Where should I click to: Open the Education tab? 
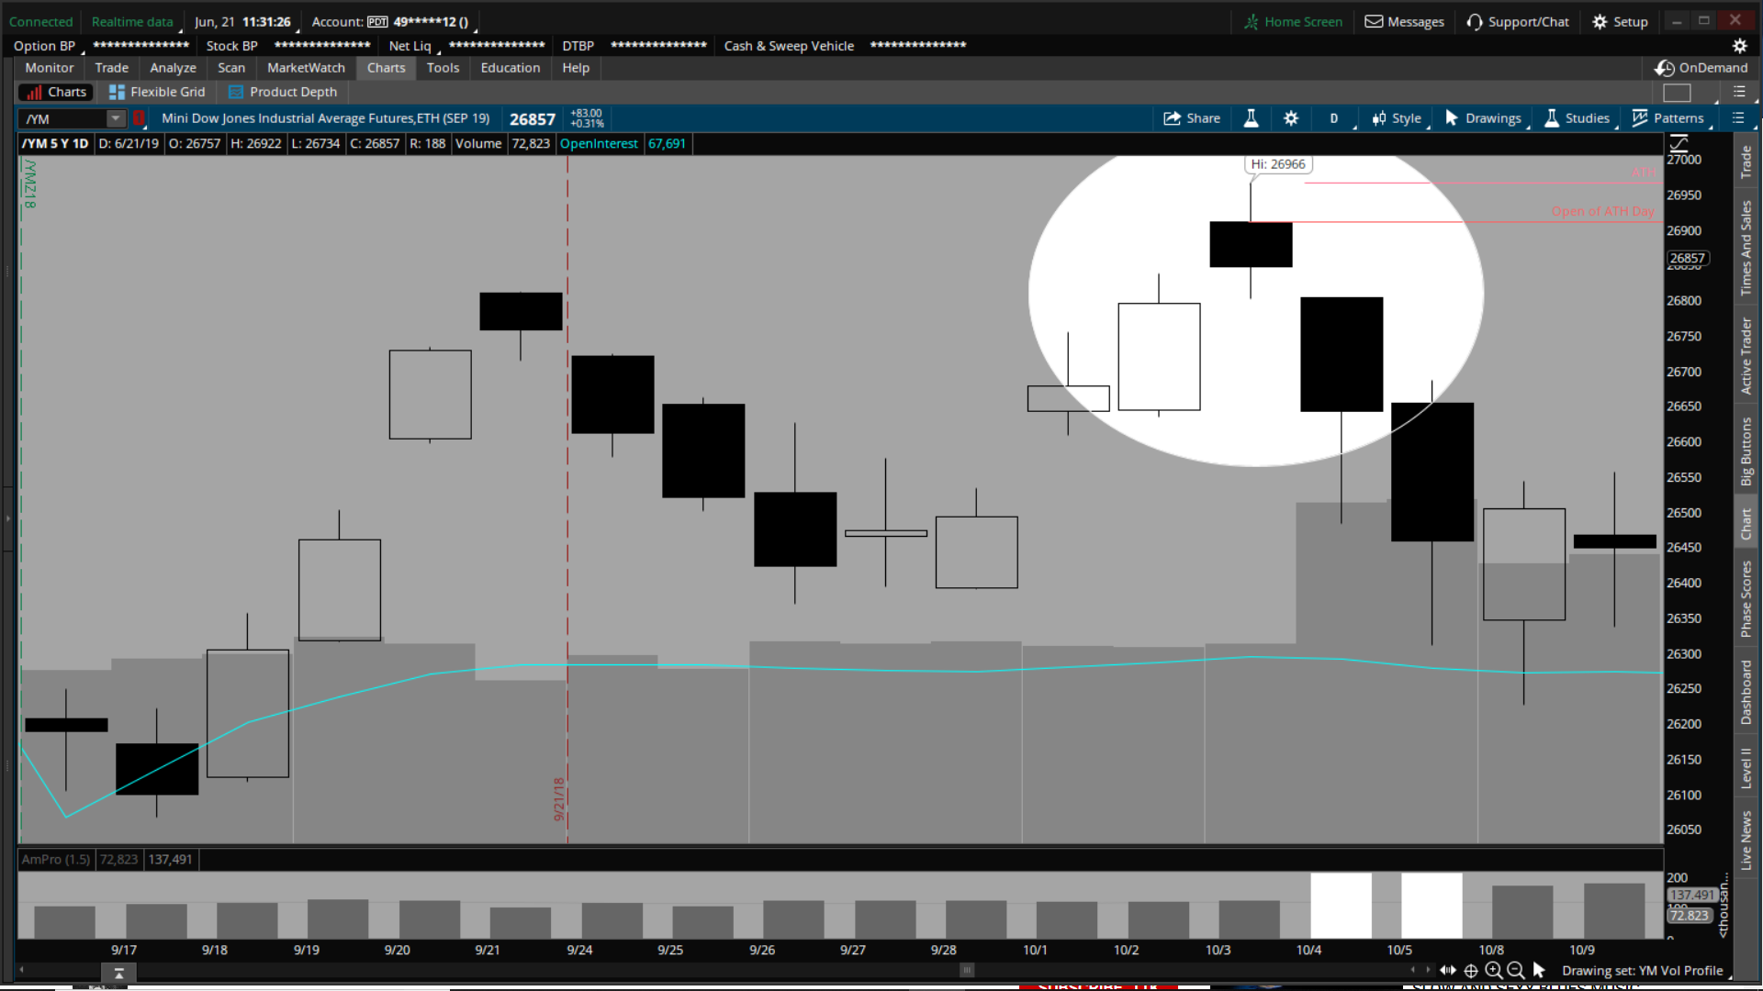511,68
